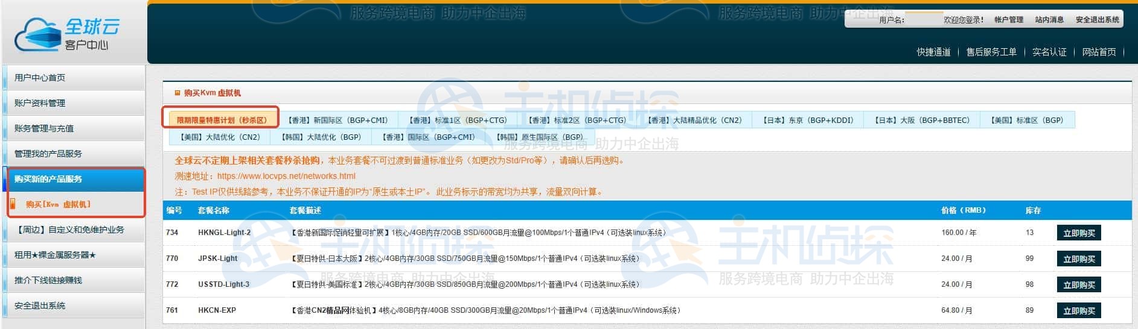Click the price 64.80 / 月

click(957, 310)
